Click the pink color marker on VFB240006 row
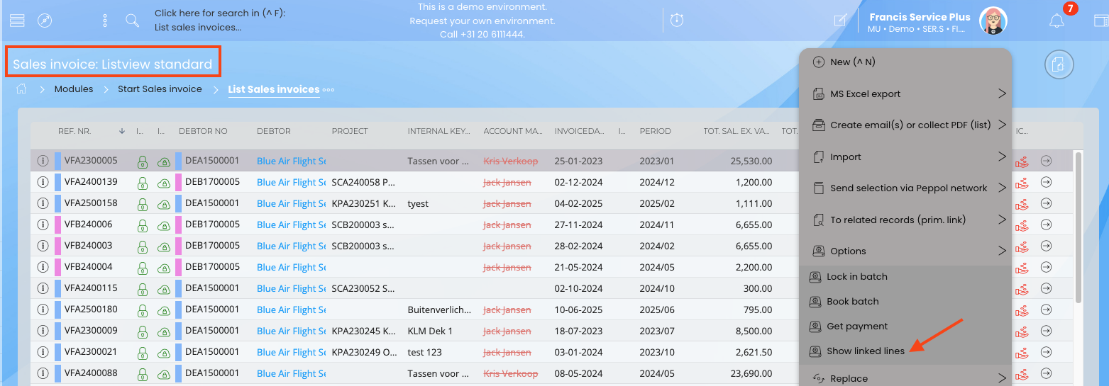The image size is (1109, 386). [x=58, y=225]
